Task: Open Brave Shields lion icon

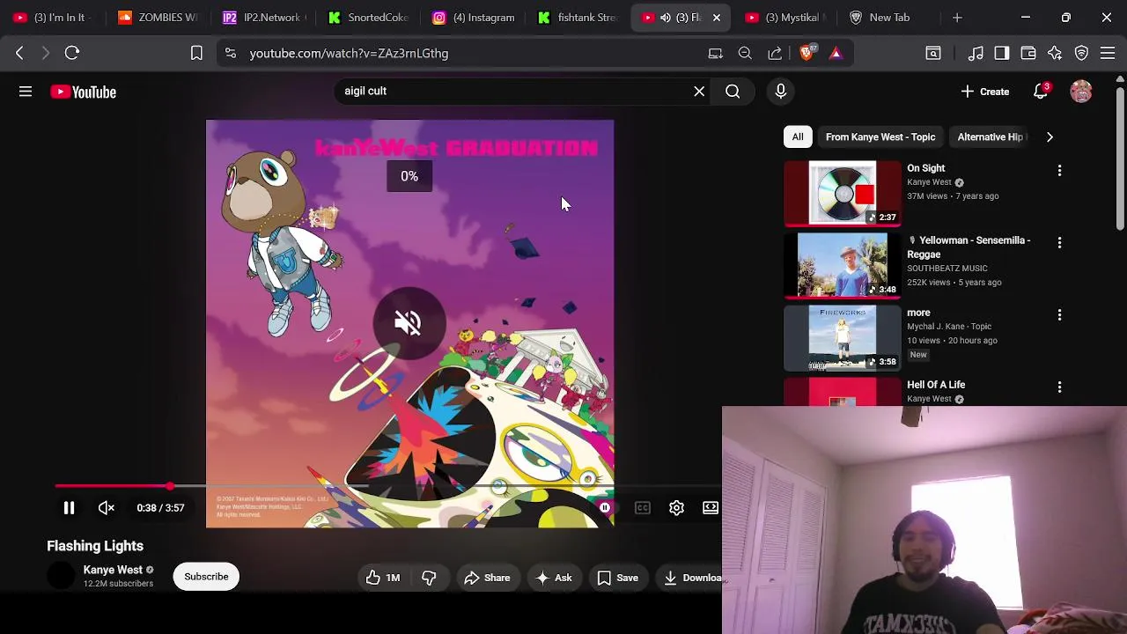Action: (x=807, y=53)
